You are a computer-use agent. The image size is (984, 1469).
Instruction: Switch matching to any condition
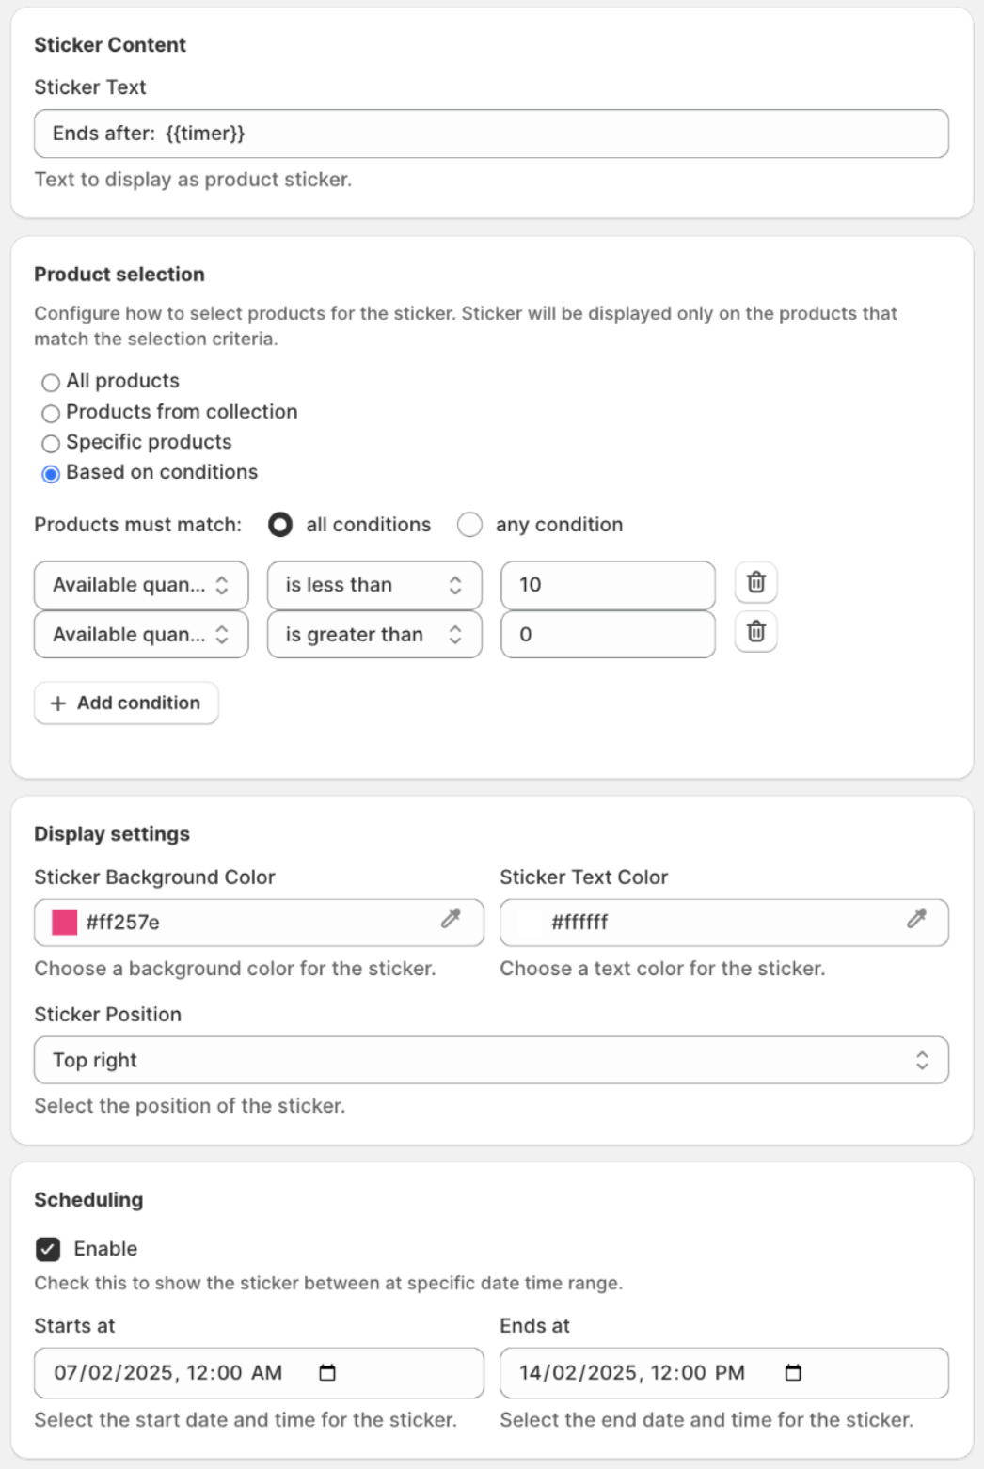[x=469, y=525]
